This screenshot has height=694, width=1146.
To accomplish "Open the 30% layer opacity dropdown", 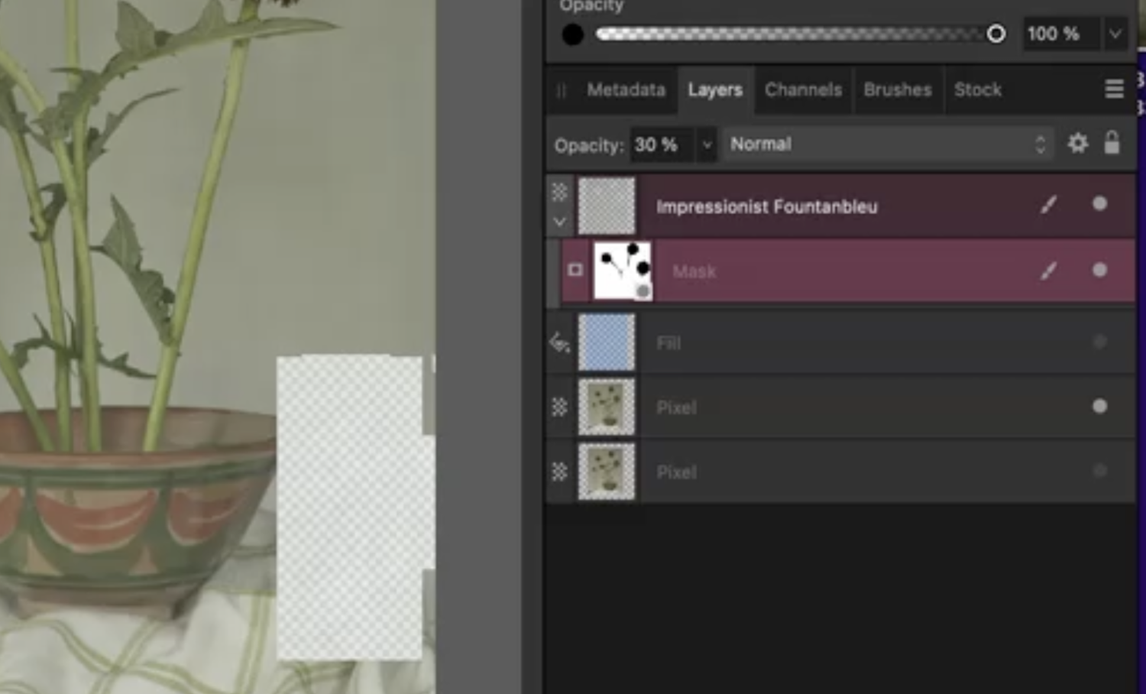I will click(705, 145).
